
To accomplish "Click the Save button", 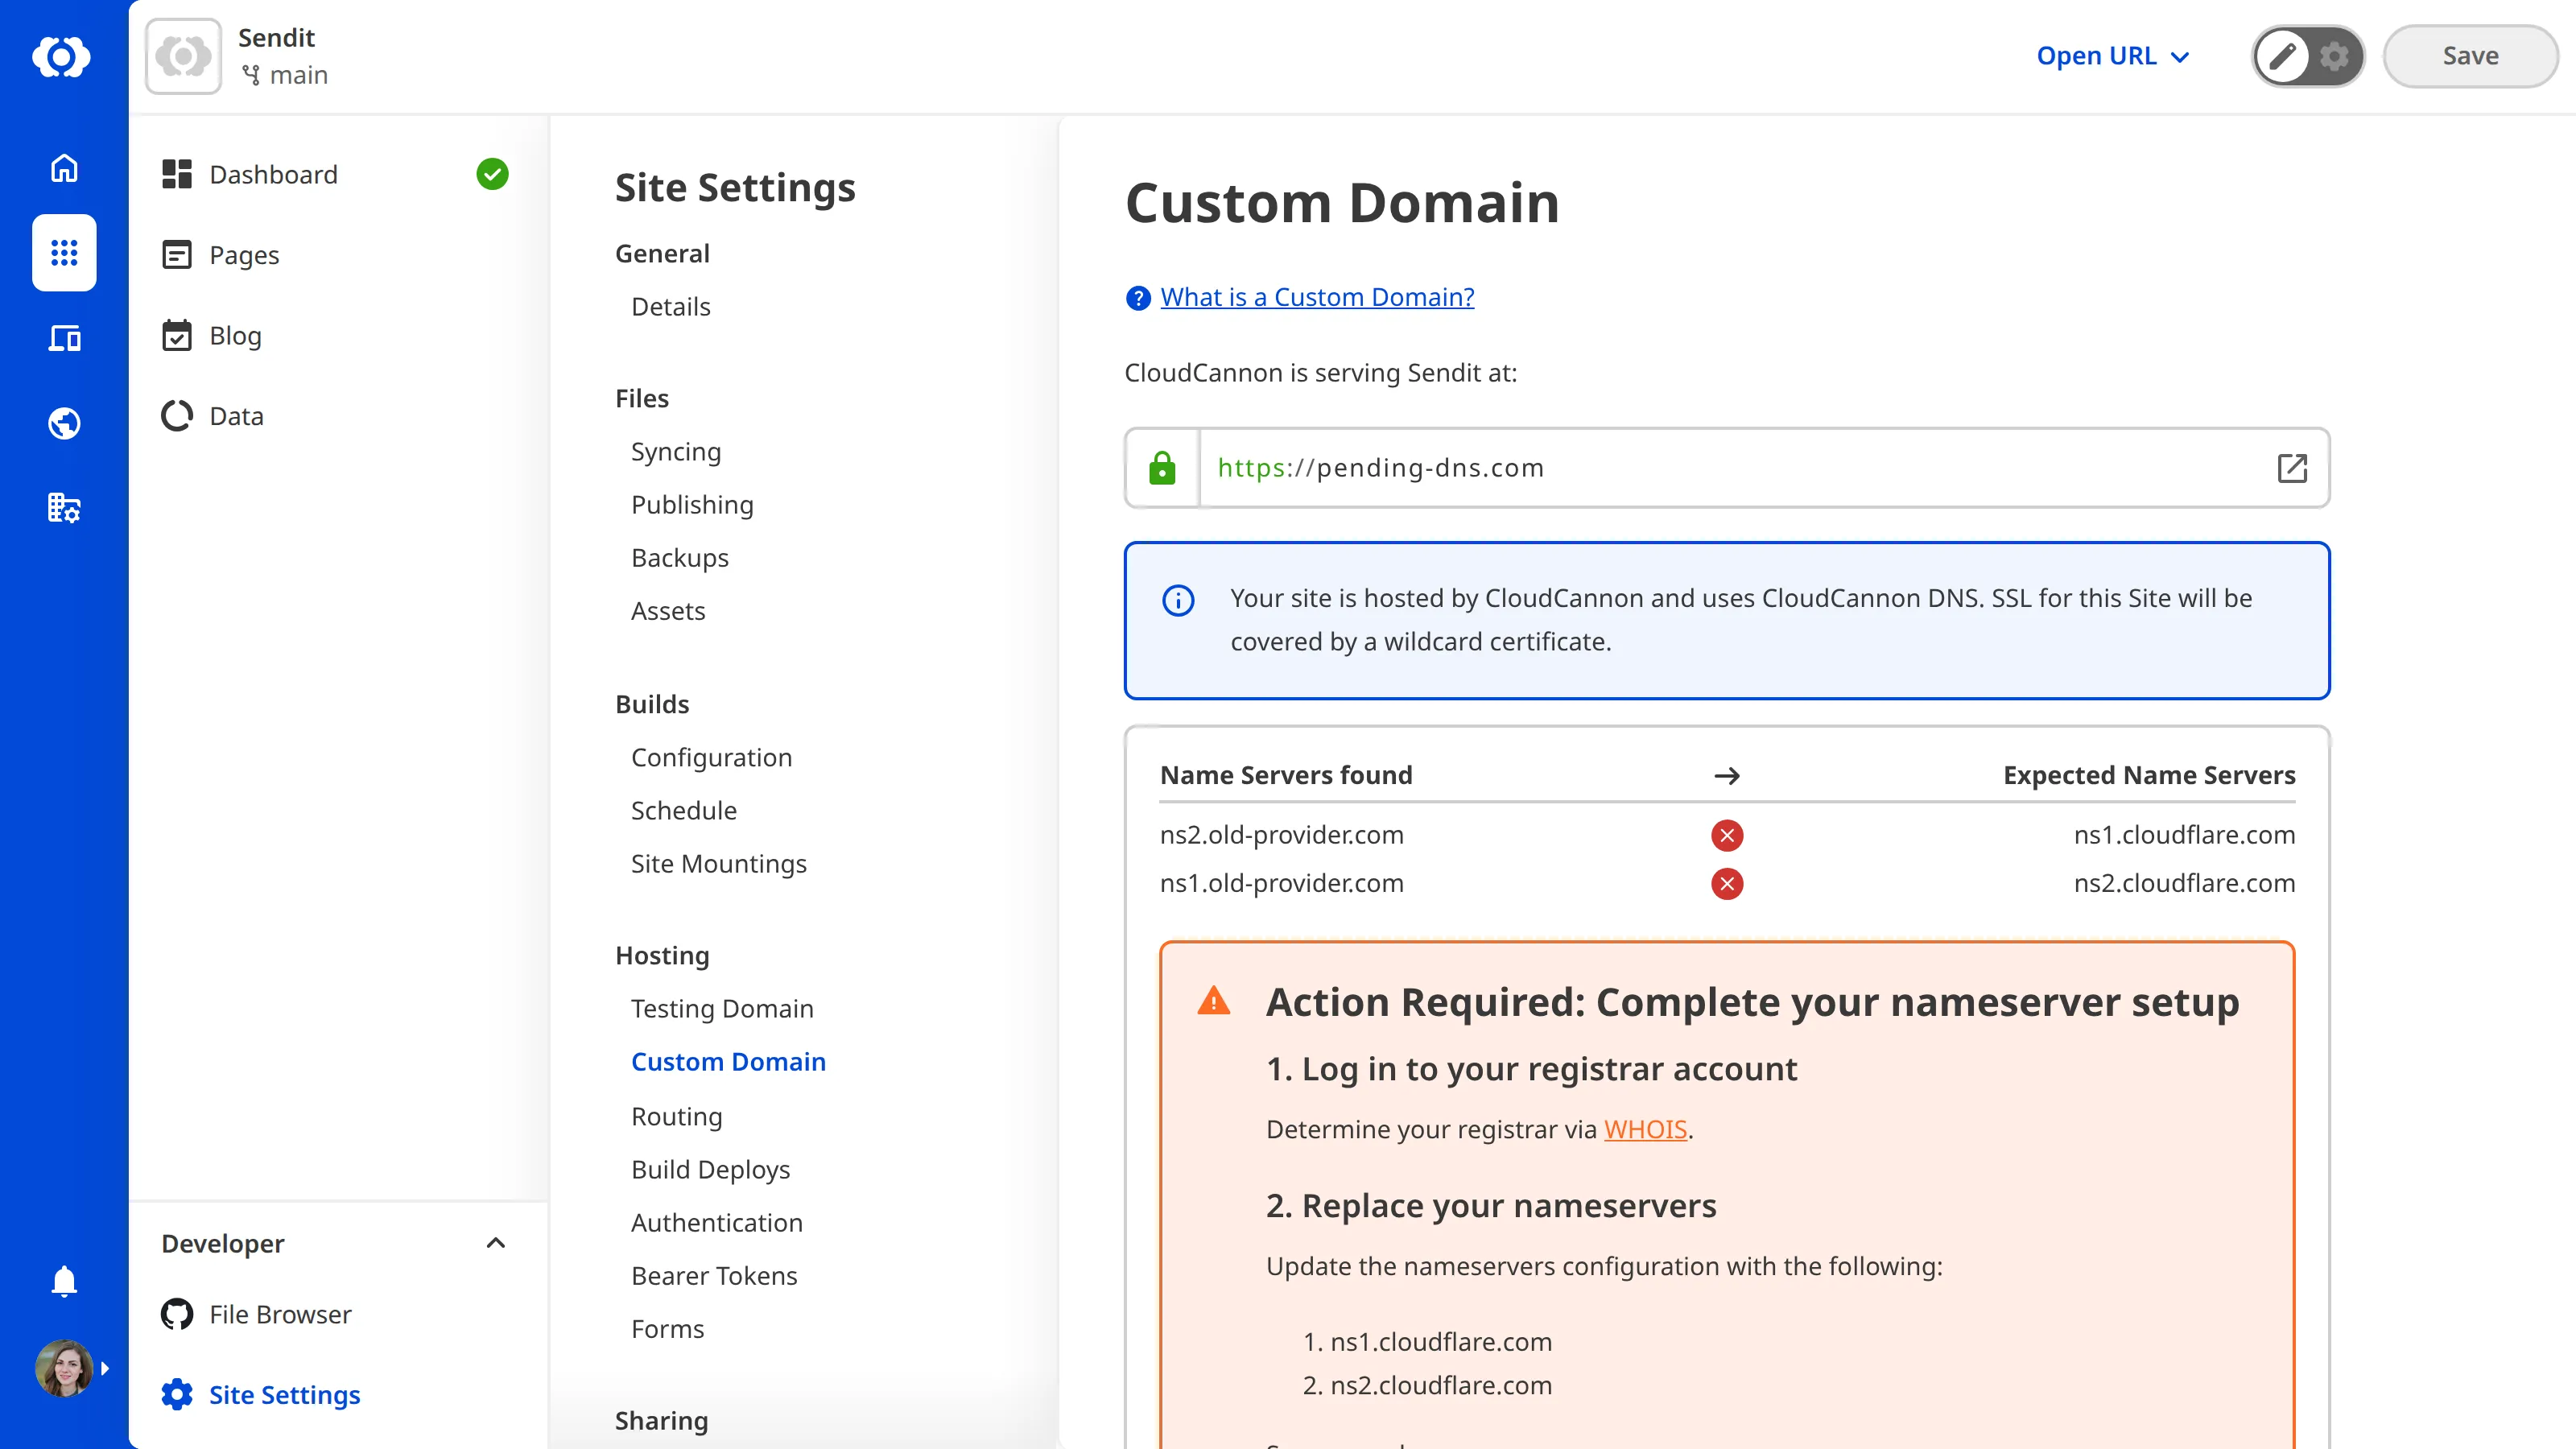I will [2469, 56].
